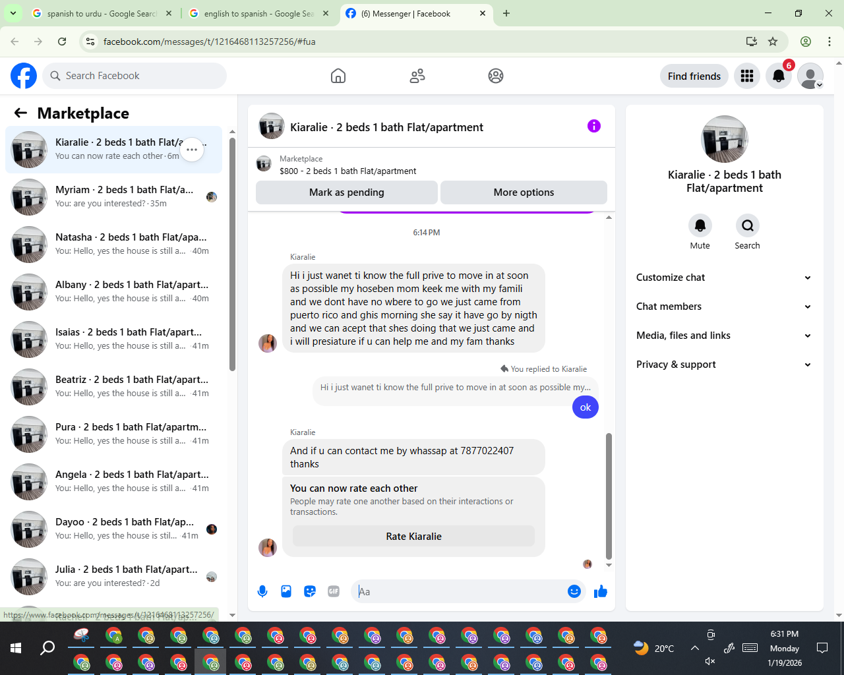Choose a sticker
844x675 pixels.
tap(310, 591)
